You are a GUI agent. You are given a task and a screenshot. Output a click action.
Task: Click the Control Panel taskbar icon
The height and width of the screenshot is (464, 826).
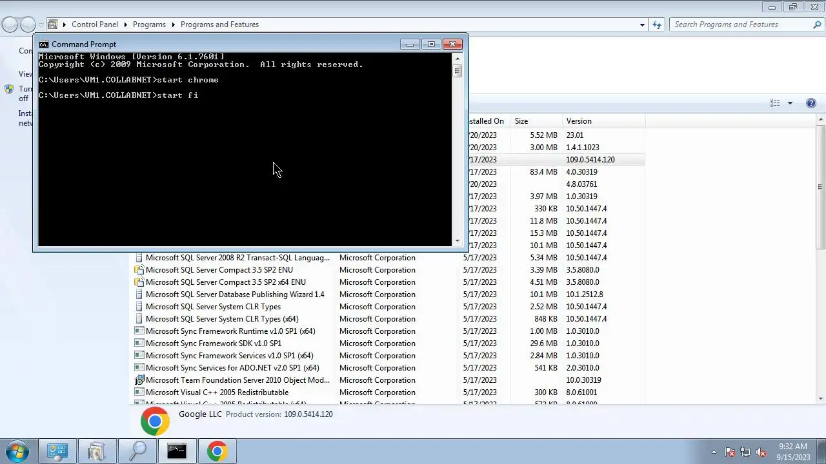[57, 451]
